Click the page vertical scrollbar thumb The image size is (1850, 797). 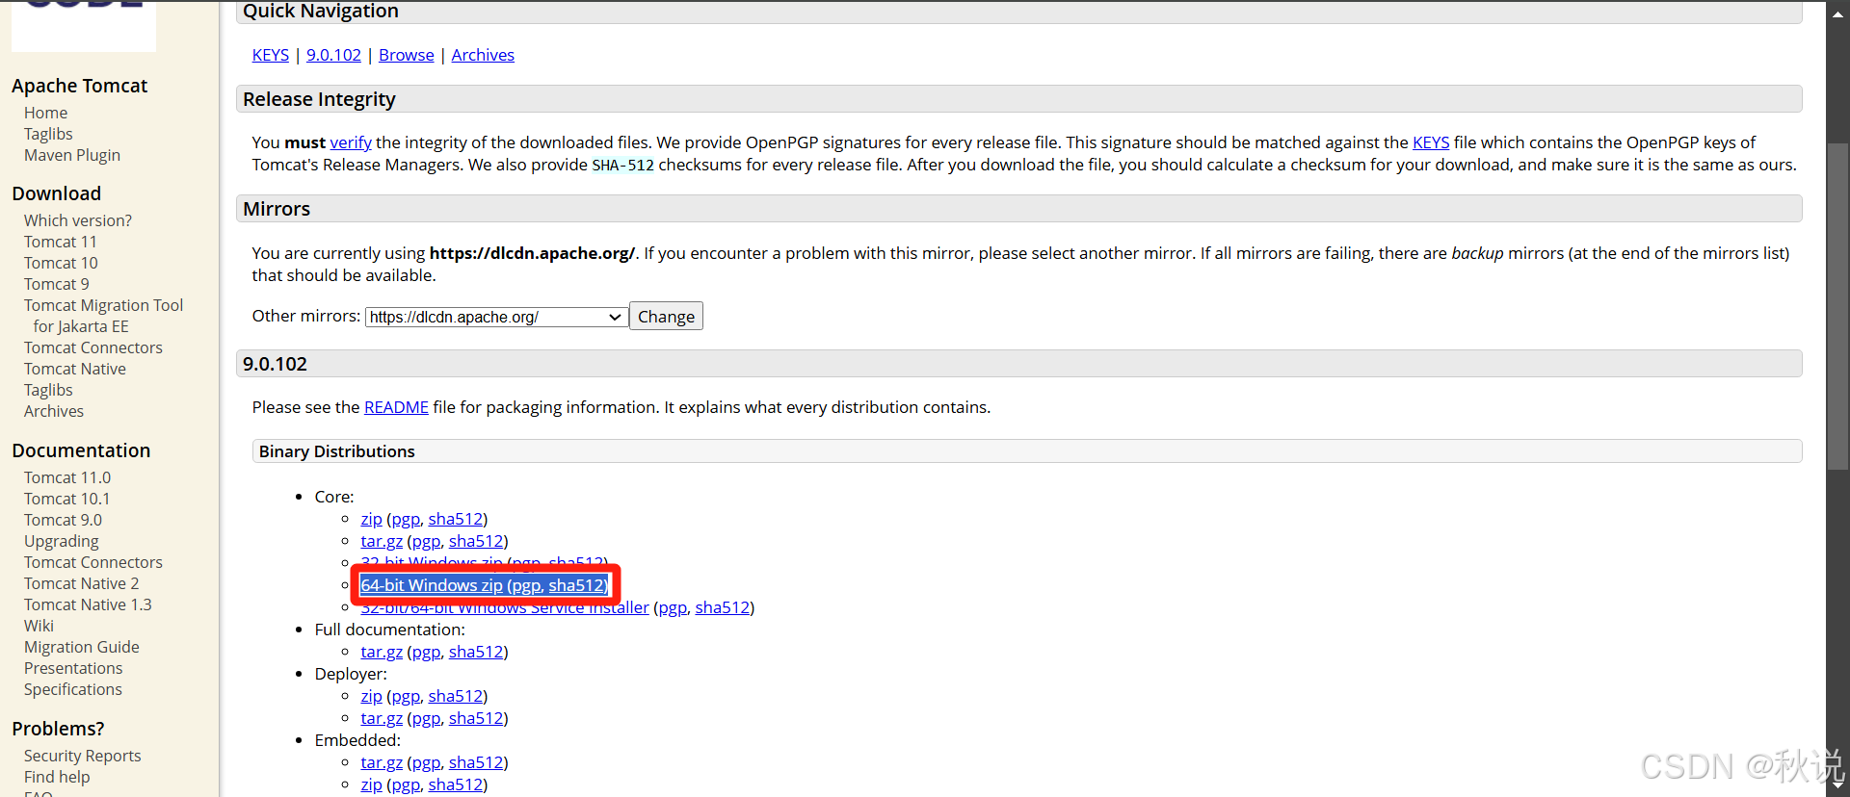click(x=1838, y=306)
